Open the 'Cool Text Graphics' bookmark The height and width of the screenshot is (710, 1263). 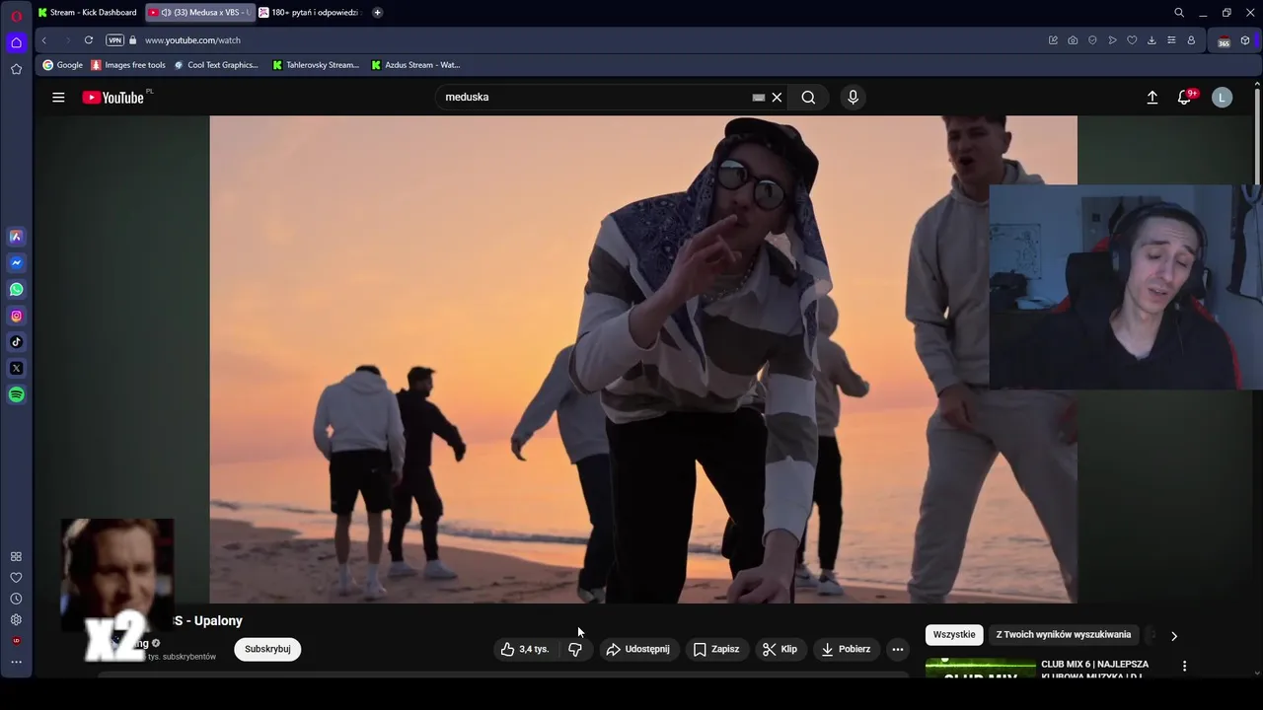coord(215,65)
